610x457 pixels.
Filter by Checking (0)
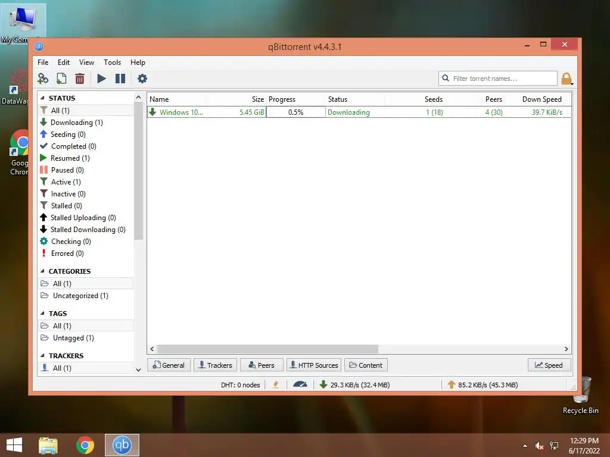[x=86, y=242]
